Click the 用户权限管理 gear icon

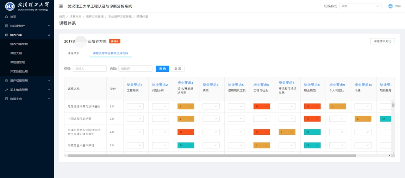6,81
